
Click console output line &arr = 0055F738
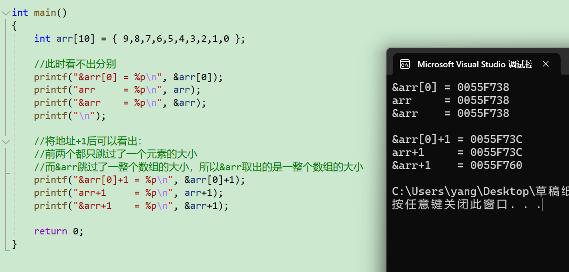pyautogui.click(x=451, y=113)
